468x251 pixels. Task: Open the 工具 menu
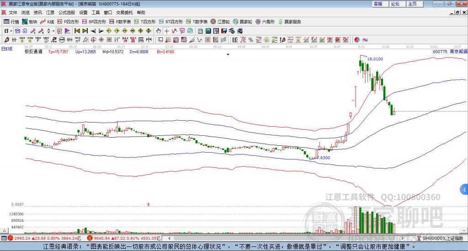[x=96, y=12]
